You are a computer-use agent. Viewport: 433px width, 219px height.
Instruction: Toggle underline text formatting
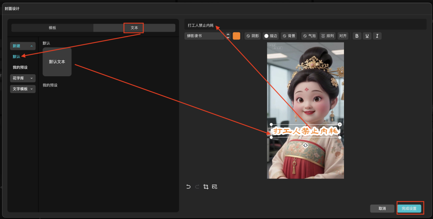pyautogui.click(x=367, y=36)
